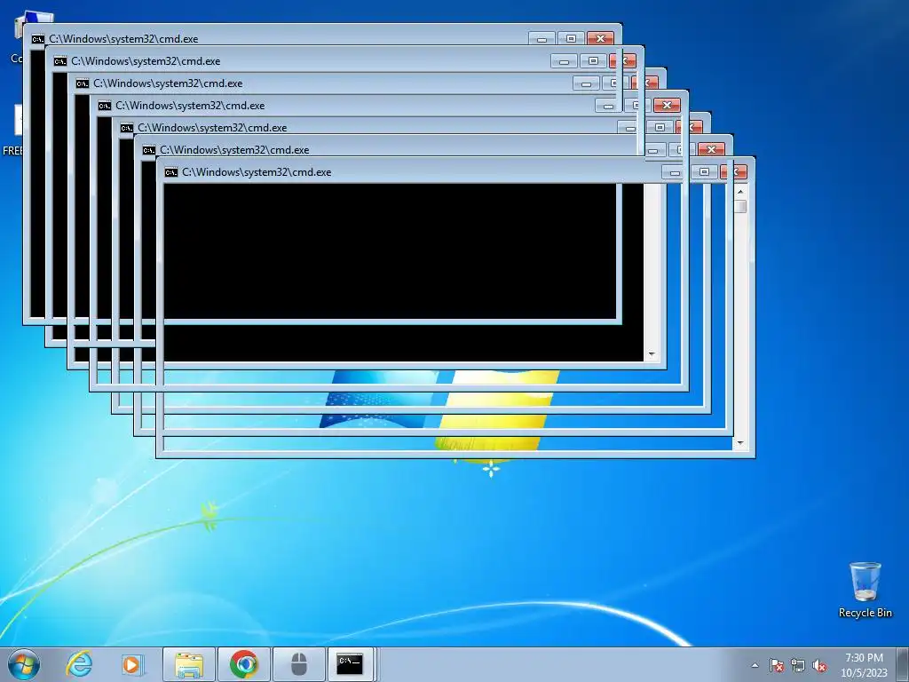Image resolution: width=909 pixels, height=682 pixels.
Task: Open the Windows Start menu orb
Action: [x=24, y=664]
